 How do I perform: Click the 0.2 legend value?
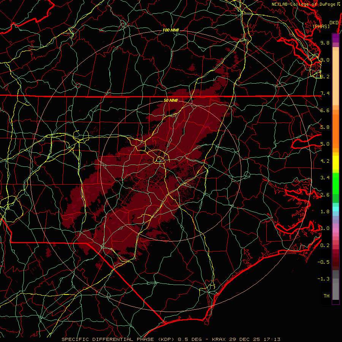tap(325, 245)
